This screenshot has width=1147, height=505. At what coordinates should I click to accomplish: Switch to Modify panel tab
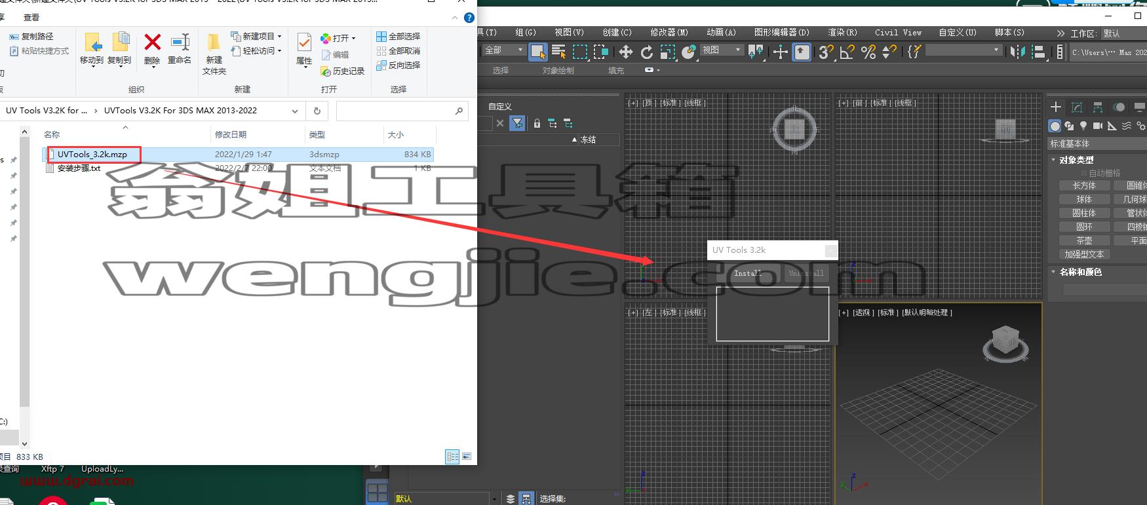1077,107
